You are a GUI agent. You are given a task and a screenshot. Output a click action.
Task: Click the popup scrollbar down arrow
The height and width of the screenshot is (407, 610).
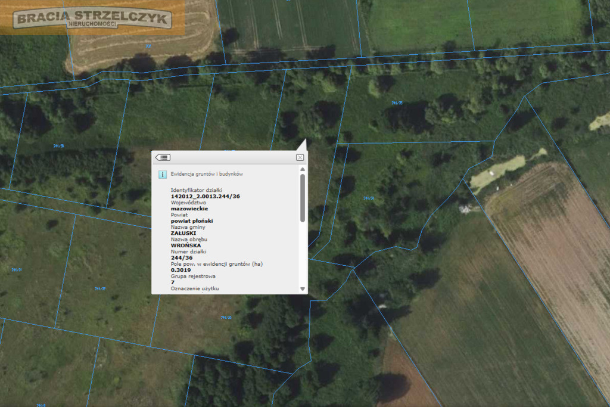tap(303, 289)
